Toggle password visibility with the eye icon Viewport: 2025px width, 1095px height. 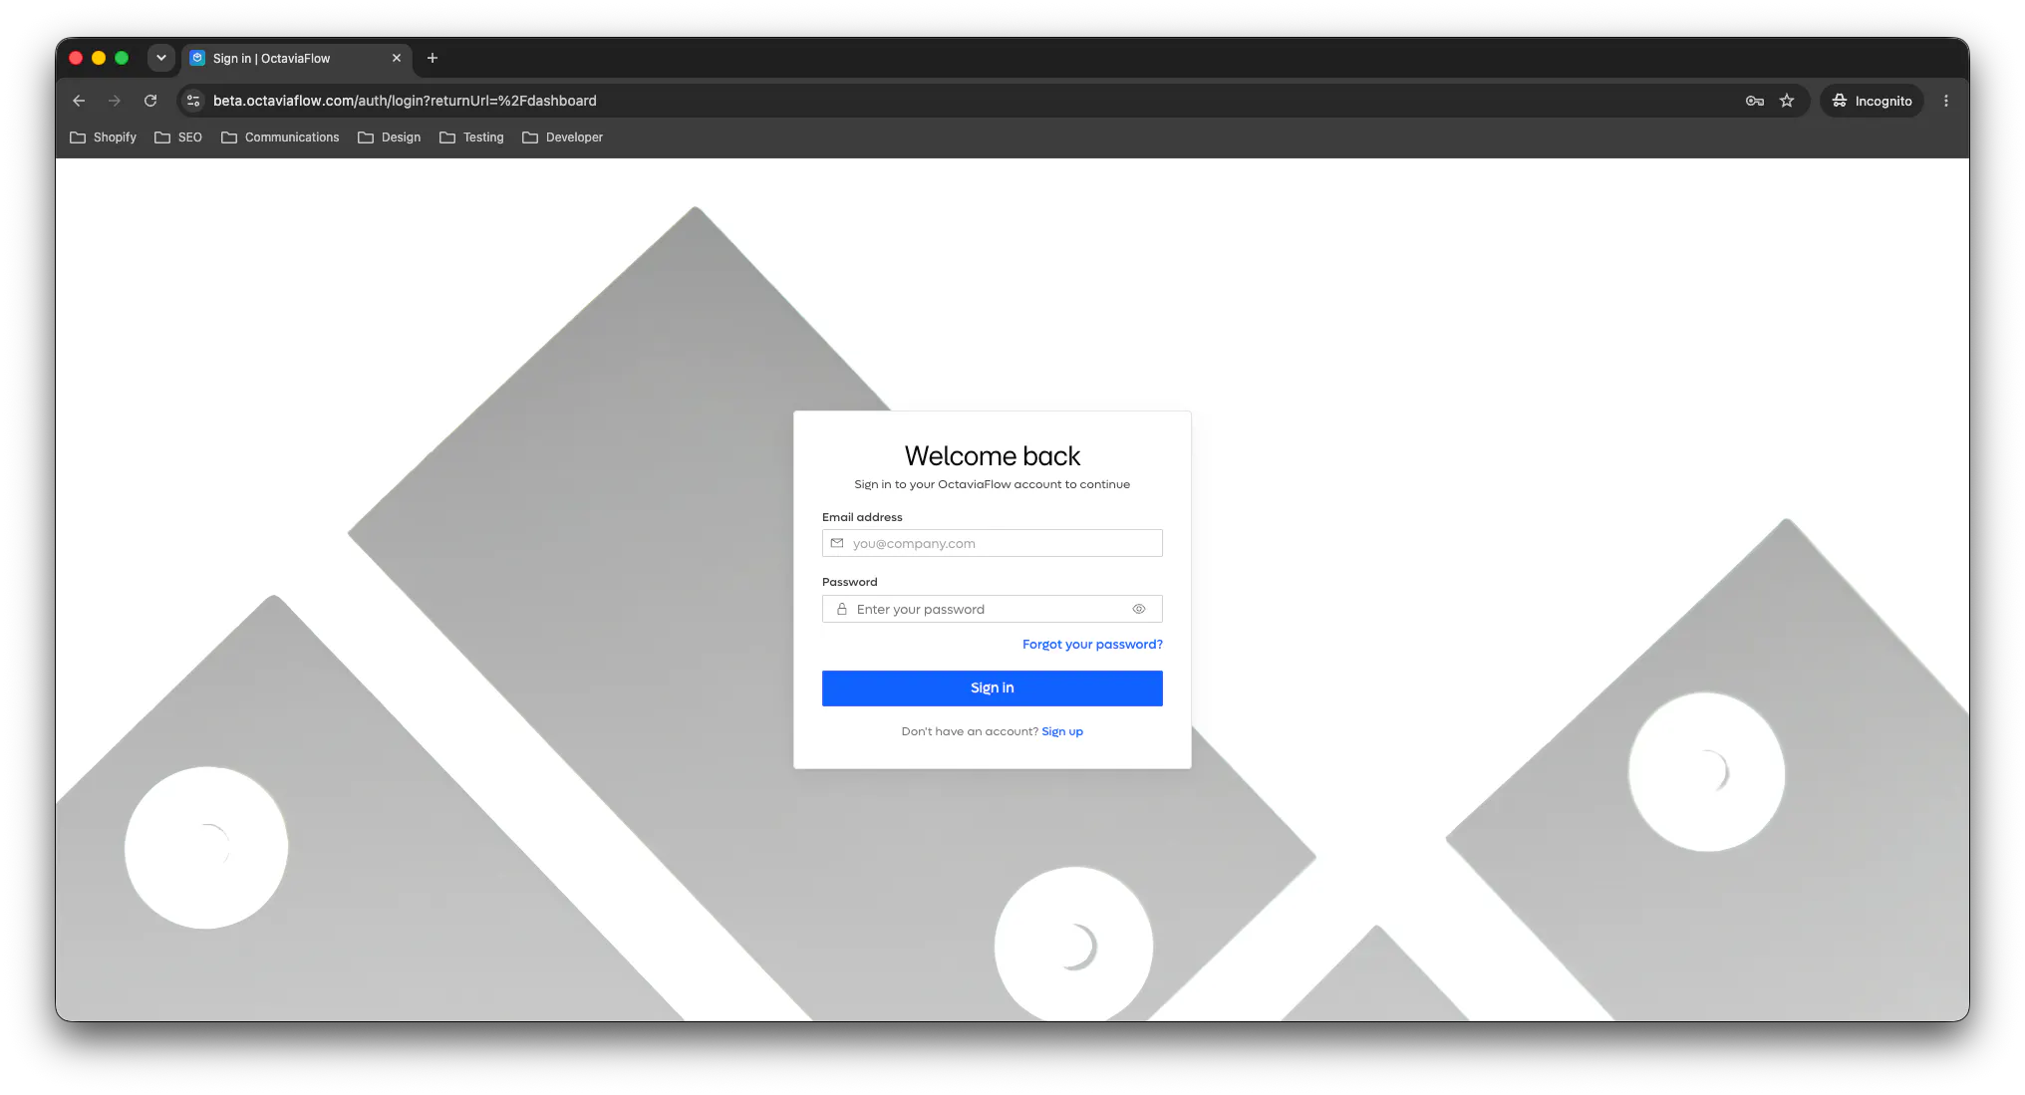pyautogui.click(x=1139, y=609)
